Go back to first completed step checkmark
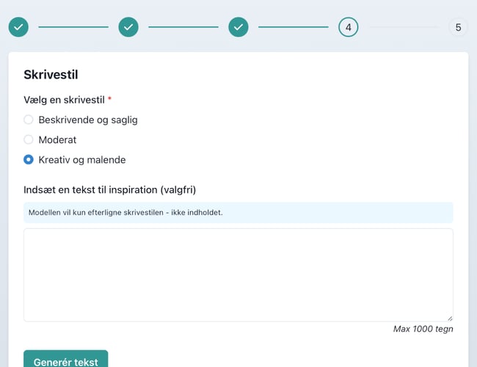This screenshot has height=367, width=477. pyautogui.click(x=18, y=27)
